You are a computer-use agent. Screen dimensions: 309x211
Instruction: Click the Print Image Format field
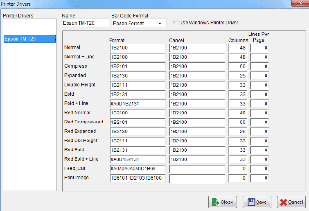[x=137, y=178]
